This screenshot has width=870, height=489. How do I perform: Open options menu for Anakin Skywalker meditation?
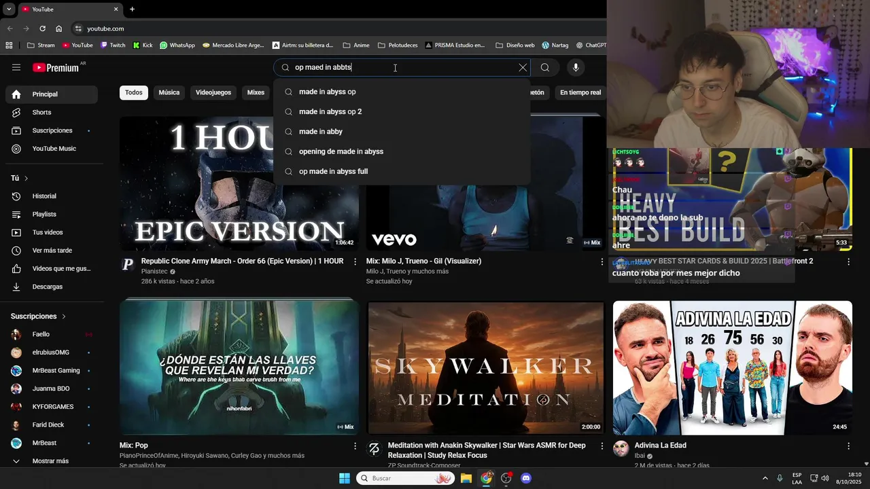point(602,446)
